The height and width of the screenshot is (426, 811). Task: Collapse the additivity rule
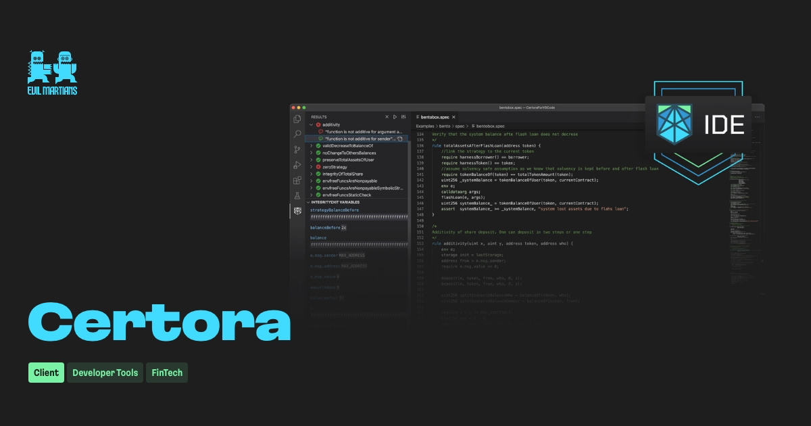[x=312, y=124]
